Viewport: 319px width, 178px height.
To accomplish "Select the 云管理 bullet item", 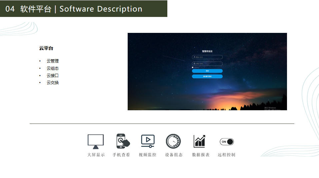I will [x=53, y=61].
